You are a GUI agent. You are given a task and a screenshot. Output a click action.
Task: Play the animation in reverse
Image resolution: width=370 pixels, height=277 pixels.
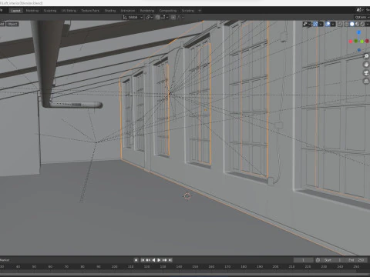(x=153, y=260)
